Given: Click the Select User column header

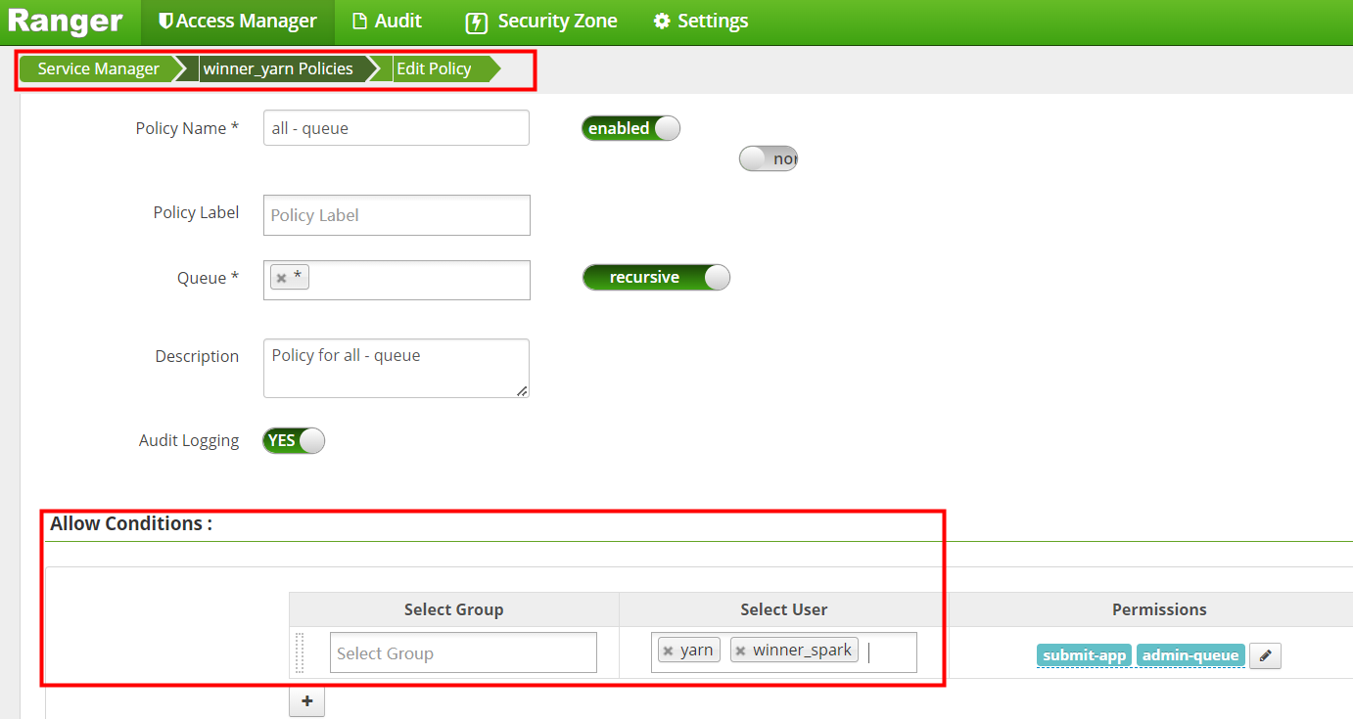Looking at the screenshot, I should (784, 609).
